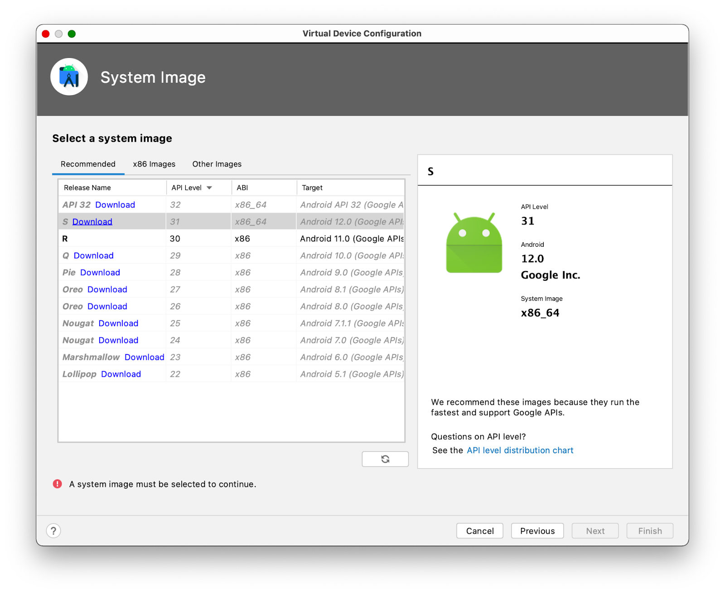The width and height of the screenshot is (725, 594).
Task: Click the Cancel button
Action: tap(479, 531)
